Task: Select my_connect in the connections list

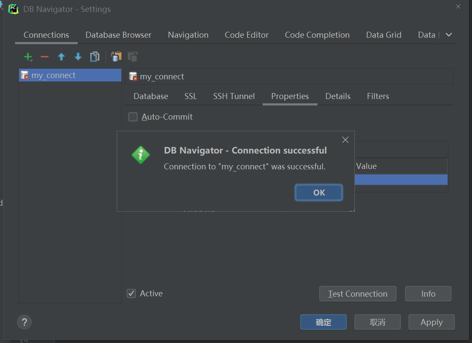Action: [70, 75]
